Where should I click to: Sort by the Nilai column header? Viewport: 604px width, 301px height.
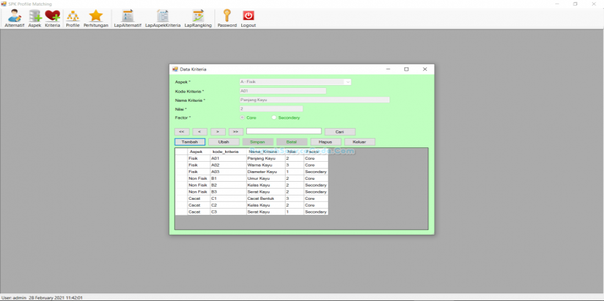pyautogui.click(x=294, y=152)
